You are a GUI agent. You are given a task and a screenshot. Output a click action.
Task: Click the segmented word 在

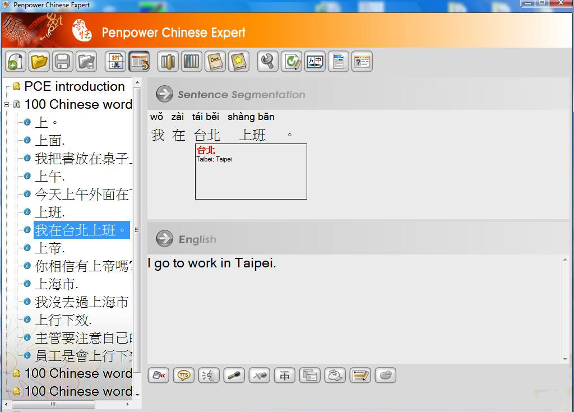coord(179,135)
